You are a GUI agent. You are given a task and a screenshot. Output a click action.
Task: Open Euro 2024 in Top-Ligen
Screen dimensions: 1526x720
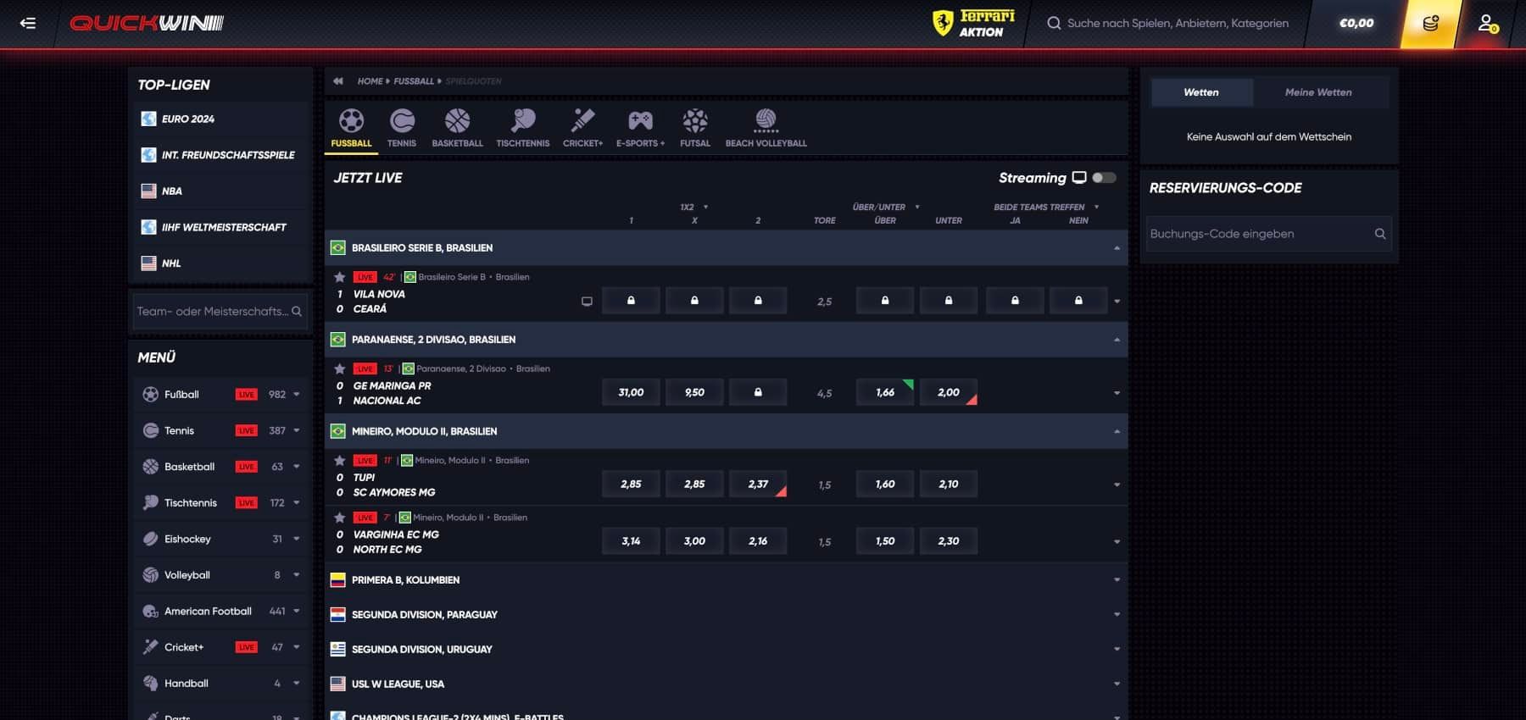188,119
